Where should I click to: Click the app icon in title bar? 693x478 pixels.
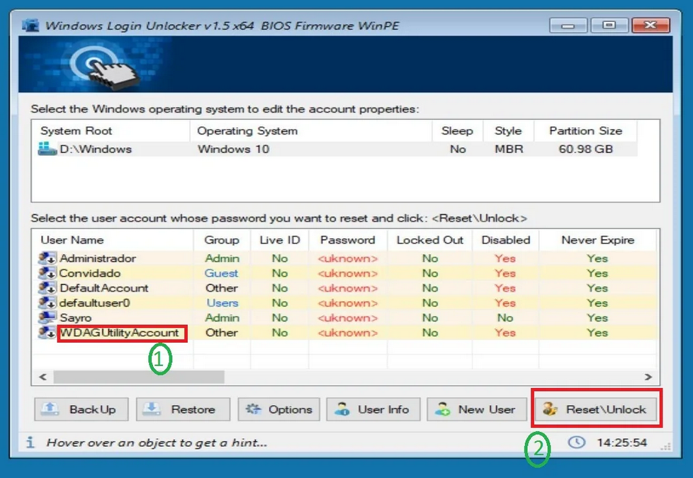point(30,25)
